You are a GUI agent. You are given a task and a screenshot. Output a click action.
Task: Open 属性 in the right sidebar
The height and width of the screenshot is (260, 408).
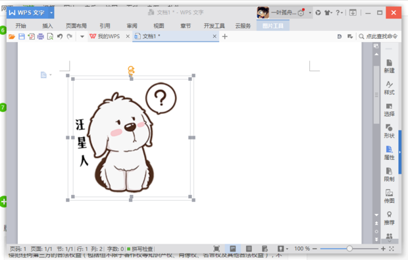[389, 153]
